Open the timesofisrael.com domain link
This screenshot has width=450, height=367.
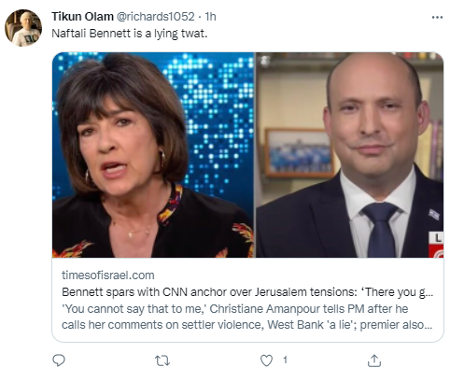[108, 275]
